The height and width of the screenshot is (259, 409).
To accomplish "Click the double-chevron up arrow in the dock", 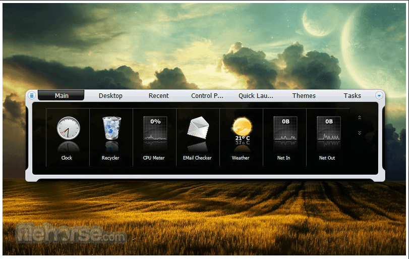I will 360,118.
